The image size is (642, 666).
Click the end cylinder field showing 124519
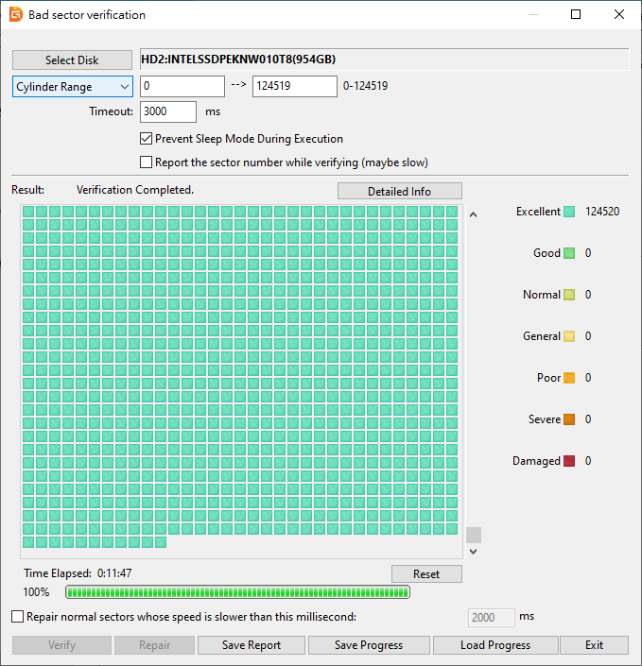click(x=295, y=86)
